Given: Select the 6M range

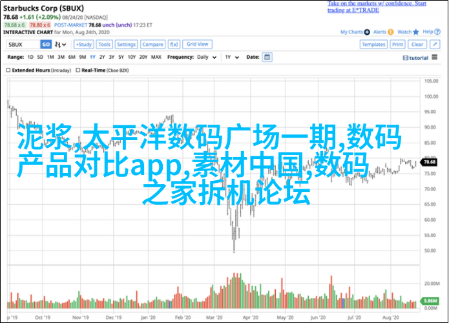Looking at the screenshot, I should point(72,57).
